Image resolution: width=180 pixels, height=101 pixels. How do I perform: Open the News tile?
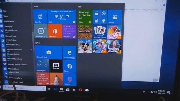43,79
